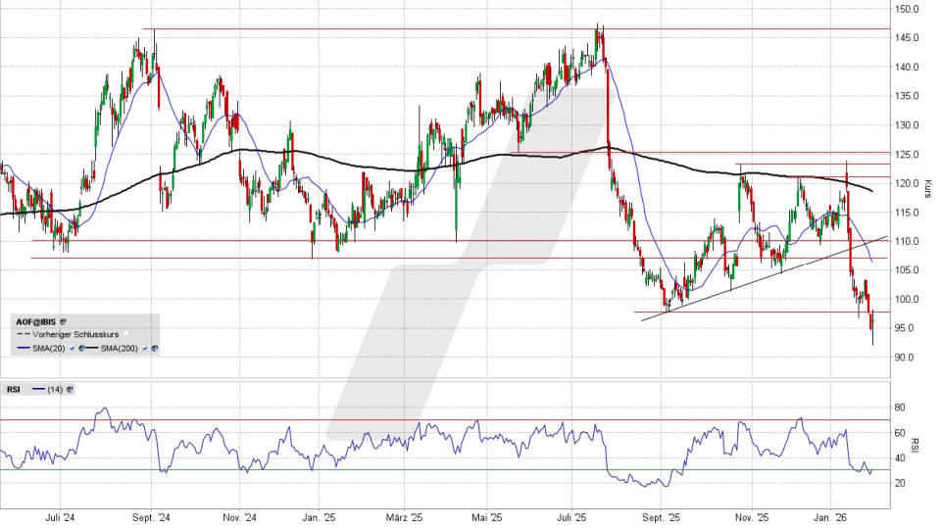Select the RSI panel label
941x529 pixels.
click(15, 389)
